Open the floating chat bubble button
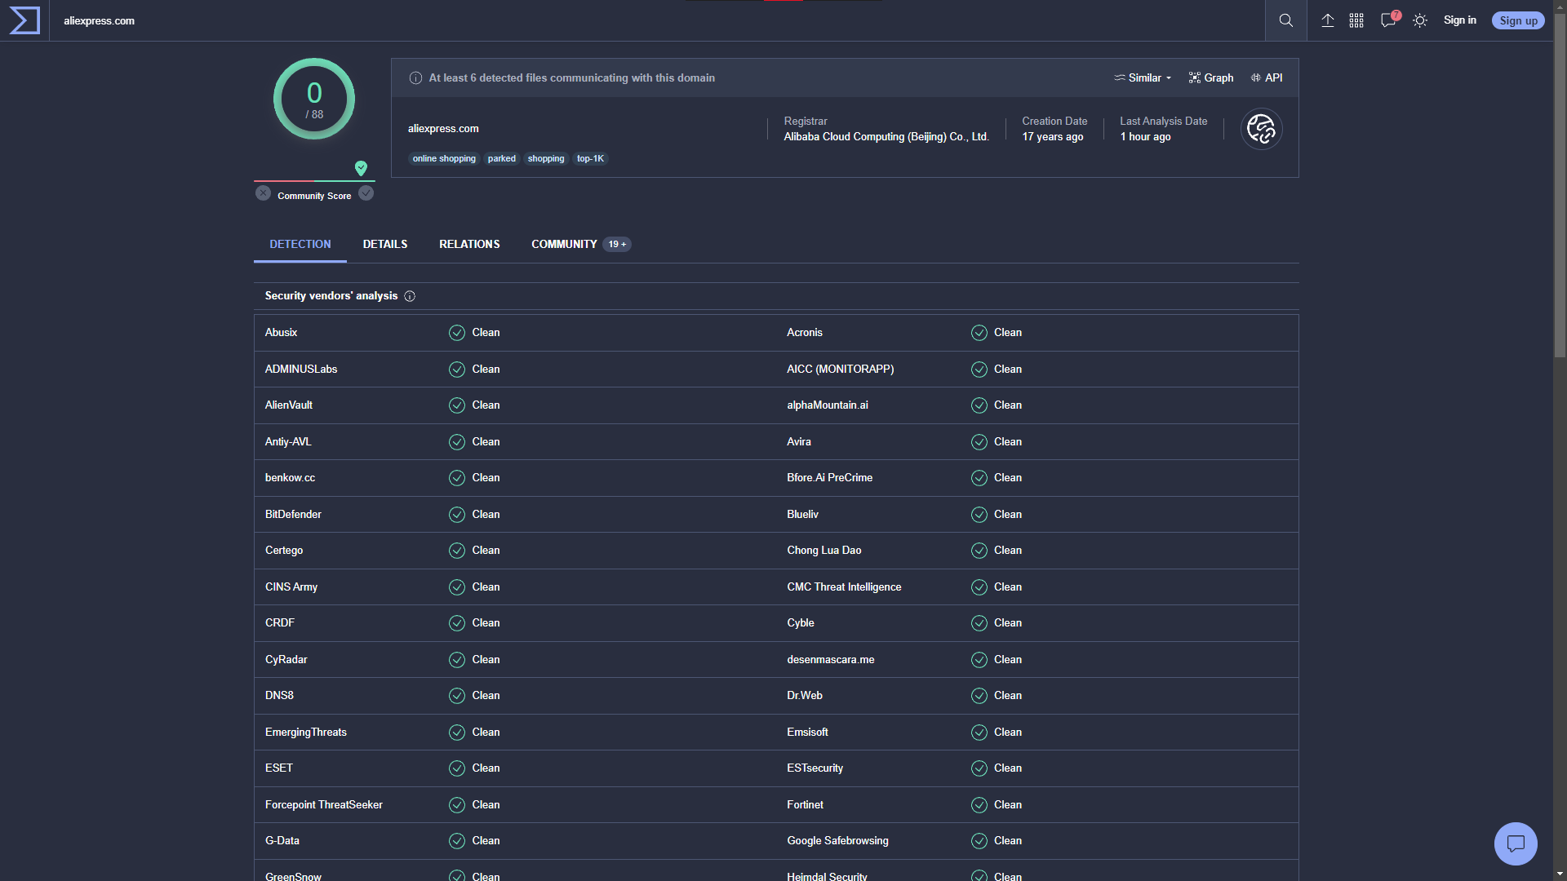 click(x=1516, y=843)
